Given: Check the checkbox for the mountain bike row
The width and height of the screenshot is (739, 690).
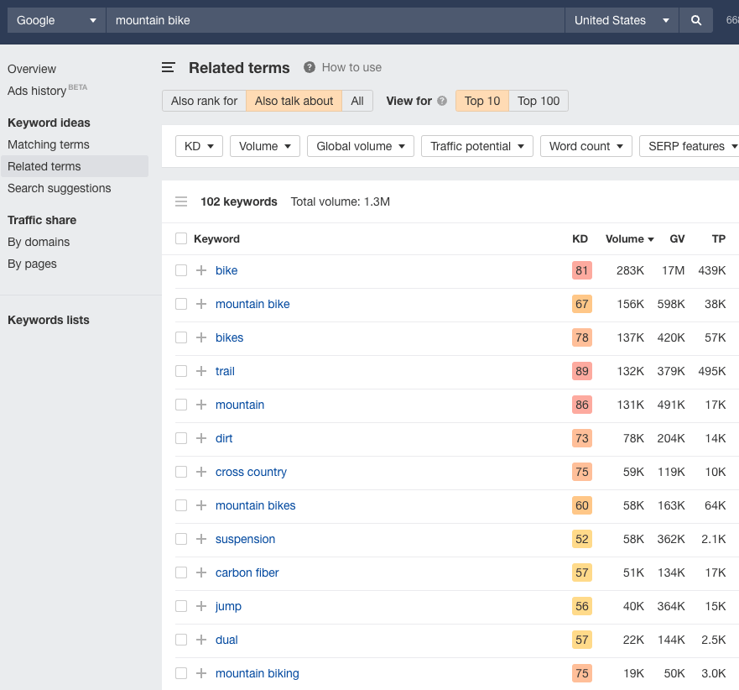Looking at the screenshot, I should 180,304.
